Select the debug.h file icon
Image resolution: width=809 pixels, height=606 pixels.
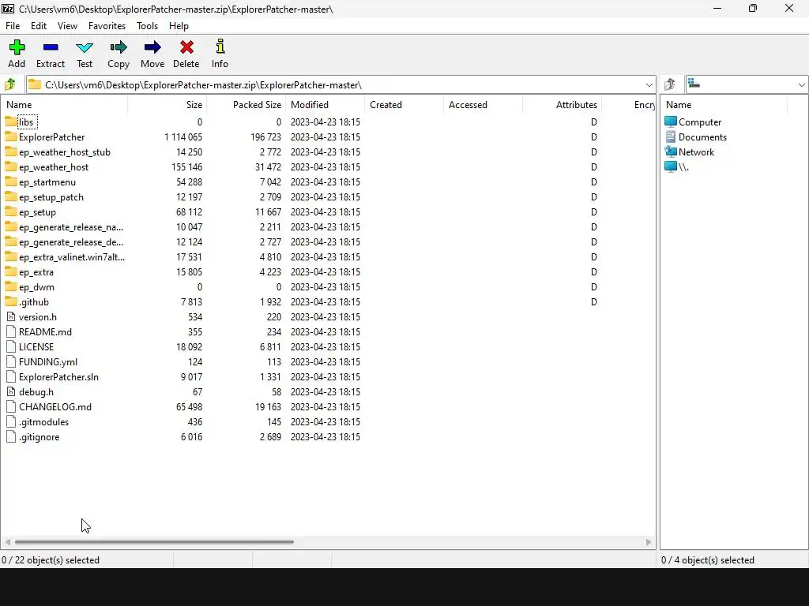[x=11, y=391]
